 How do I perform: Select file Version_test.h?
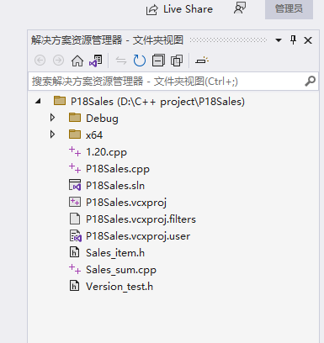tap(120, 287)
